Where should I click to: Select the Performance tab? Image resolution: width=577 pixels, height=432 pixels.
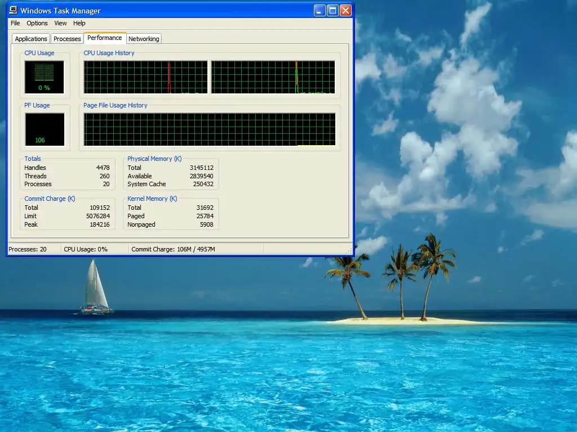104,38
